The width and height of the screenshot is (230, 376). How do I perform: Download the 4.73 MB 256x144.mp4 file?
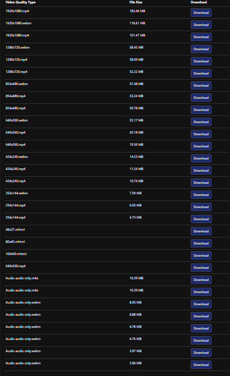(201, 219)
